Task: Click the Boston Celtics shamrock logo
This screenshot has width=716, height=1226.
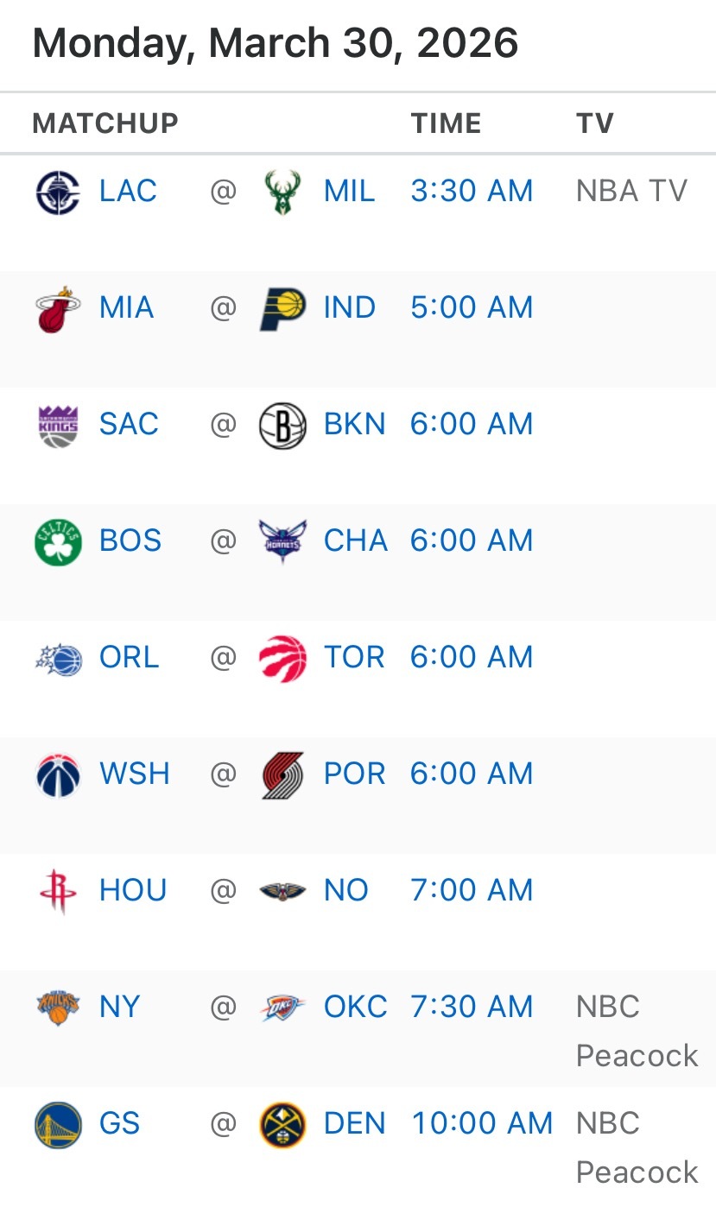Action: click(x=58, y=541)
